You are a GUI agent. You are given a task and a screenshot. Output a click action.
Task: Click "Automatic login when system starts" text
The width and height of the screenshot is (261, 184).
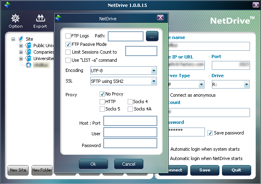[205, 149]
